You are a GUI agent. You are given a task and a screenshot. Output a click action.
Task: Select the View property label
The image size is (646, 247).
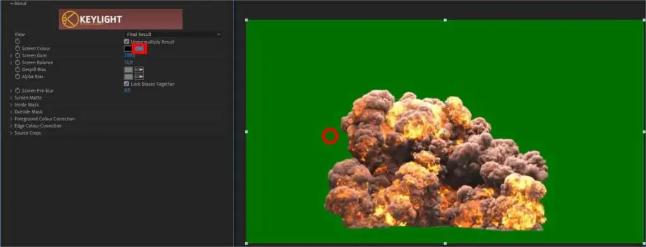(20, 35)
